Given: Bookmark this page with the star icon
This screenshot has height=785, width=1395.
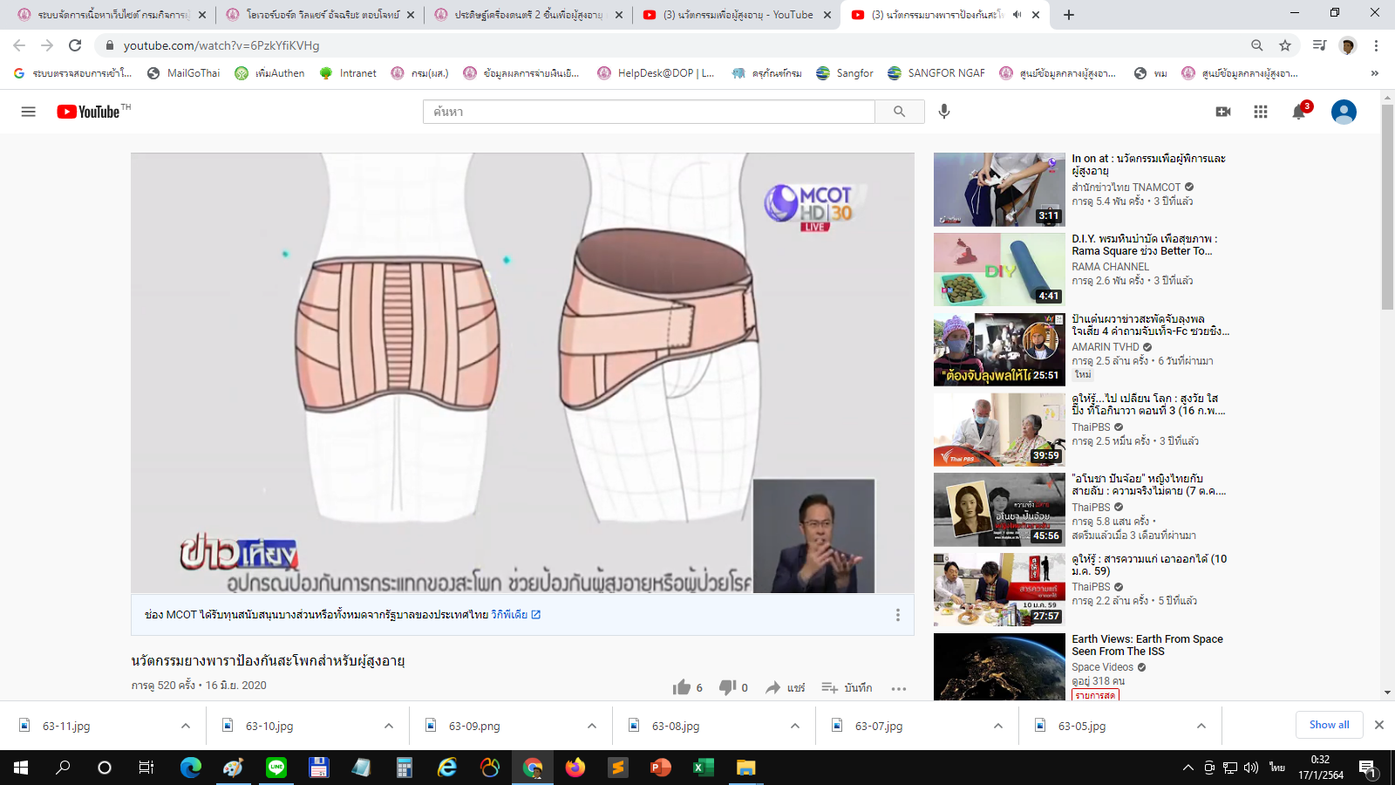Looking at the screenshot, I should click(1285, 45).
